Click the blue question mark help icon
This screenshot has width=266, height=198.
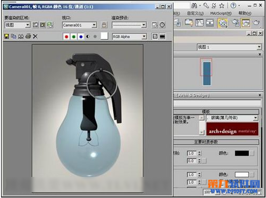233,6
